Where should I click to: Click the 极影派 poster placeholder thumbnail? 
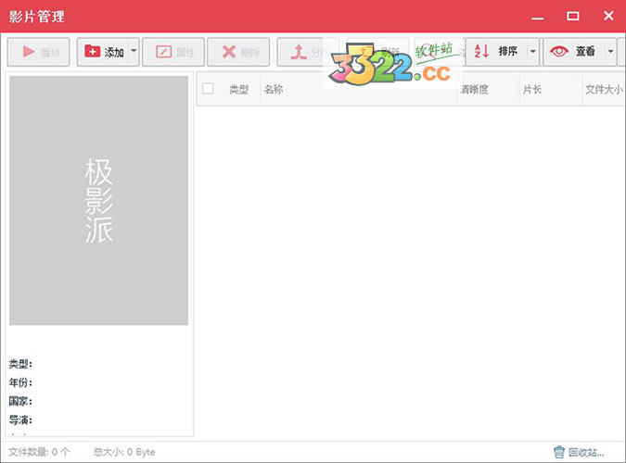[98, 200]
